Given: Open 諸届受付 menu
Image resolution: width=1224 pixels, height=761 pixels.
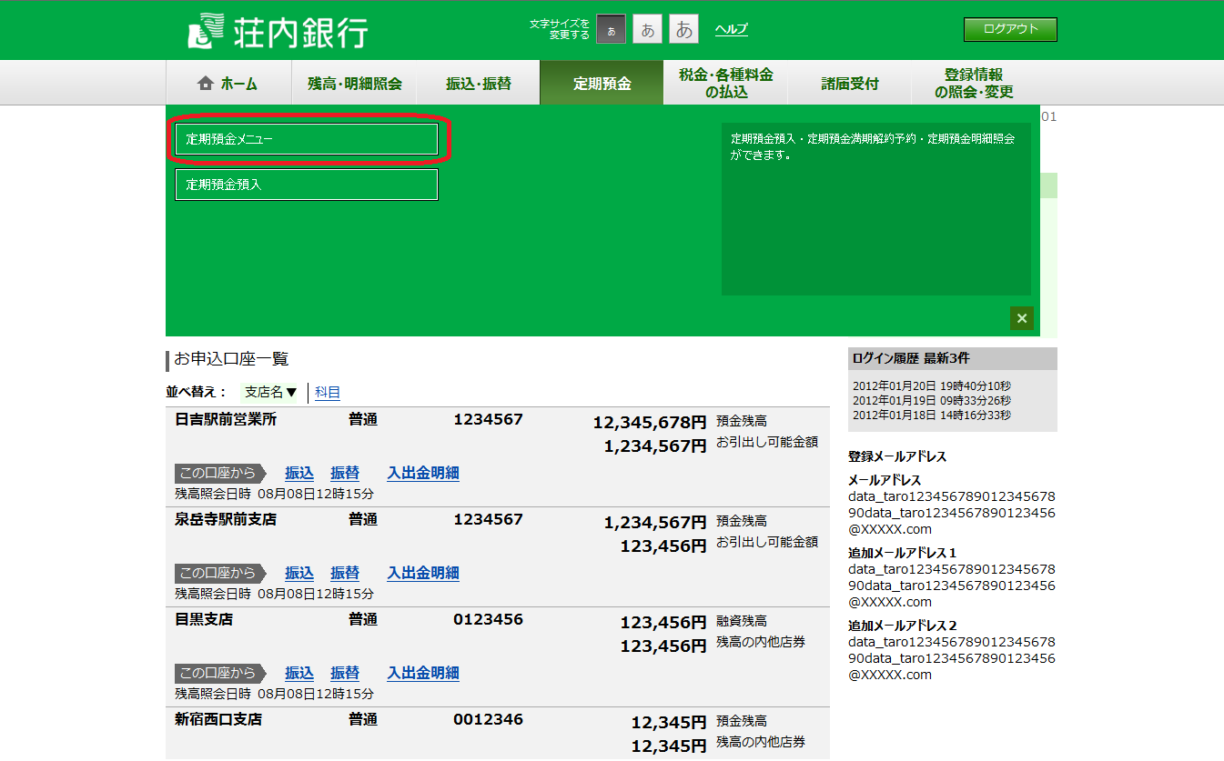Looking at the screenshot, I should click(850, 84).
